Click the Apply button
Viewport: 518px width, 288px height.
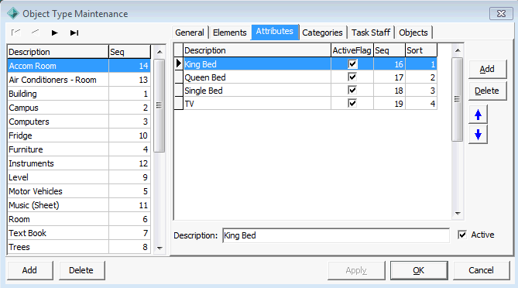pos(356,270)
